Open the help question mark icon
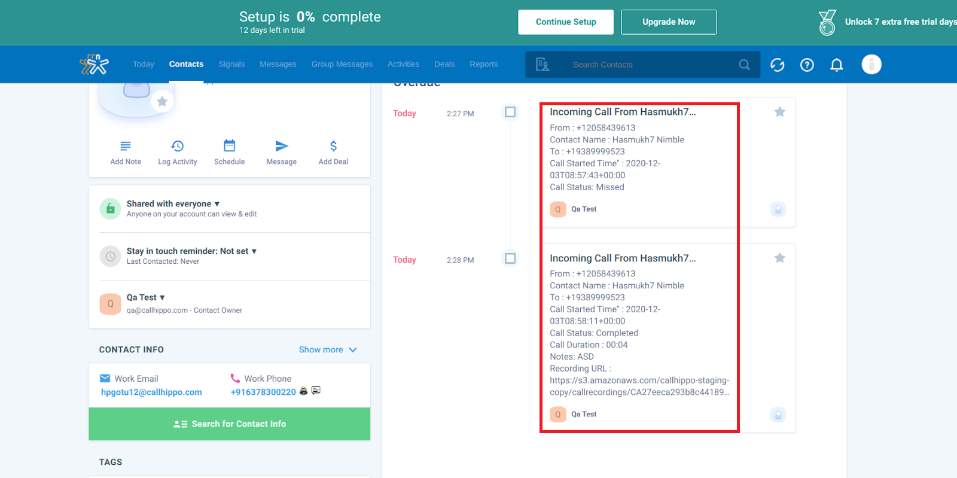This screenshot has width=957, height=478. (x=807, y=65)
